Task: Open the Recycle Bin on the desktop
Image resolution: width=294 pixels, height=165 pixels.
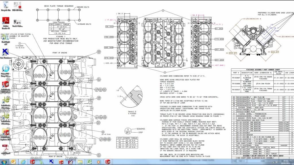Action: [6, 5]
